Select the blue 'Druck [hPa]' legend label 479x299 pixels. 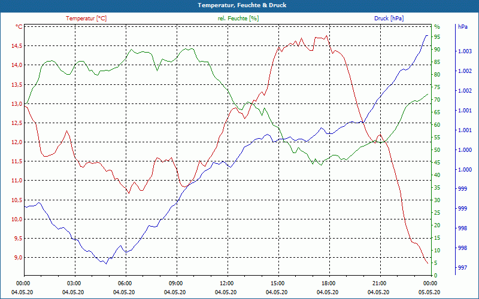(389, 19)
